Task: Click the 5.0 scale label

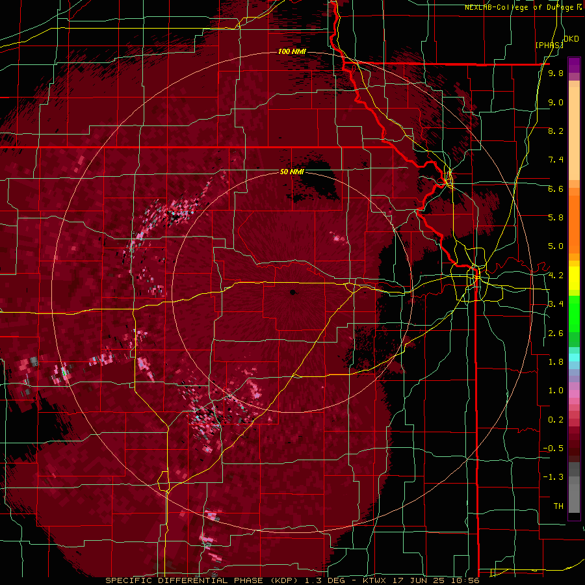Action: (556, 246)
